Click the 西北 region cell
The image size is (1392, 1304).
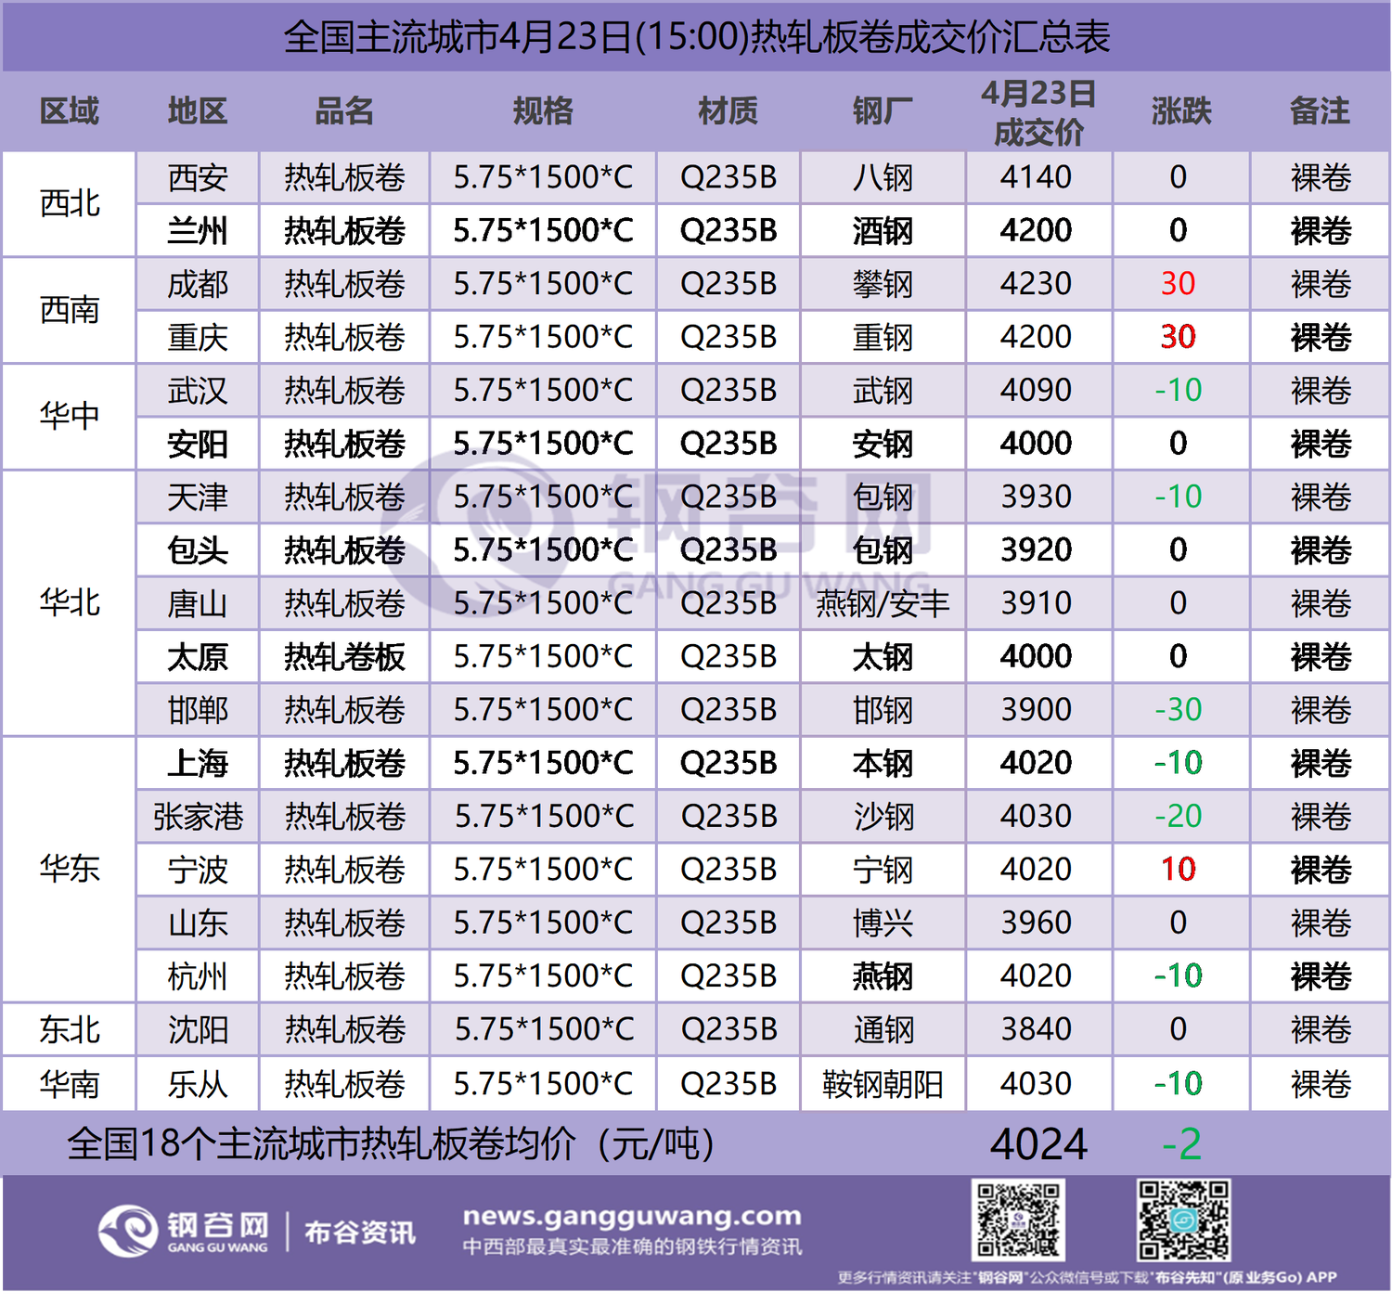[70, 203]
